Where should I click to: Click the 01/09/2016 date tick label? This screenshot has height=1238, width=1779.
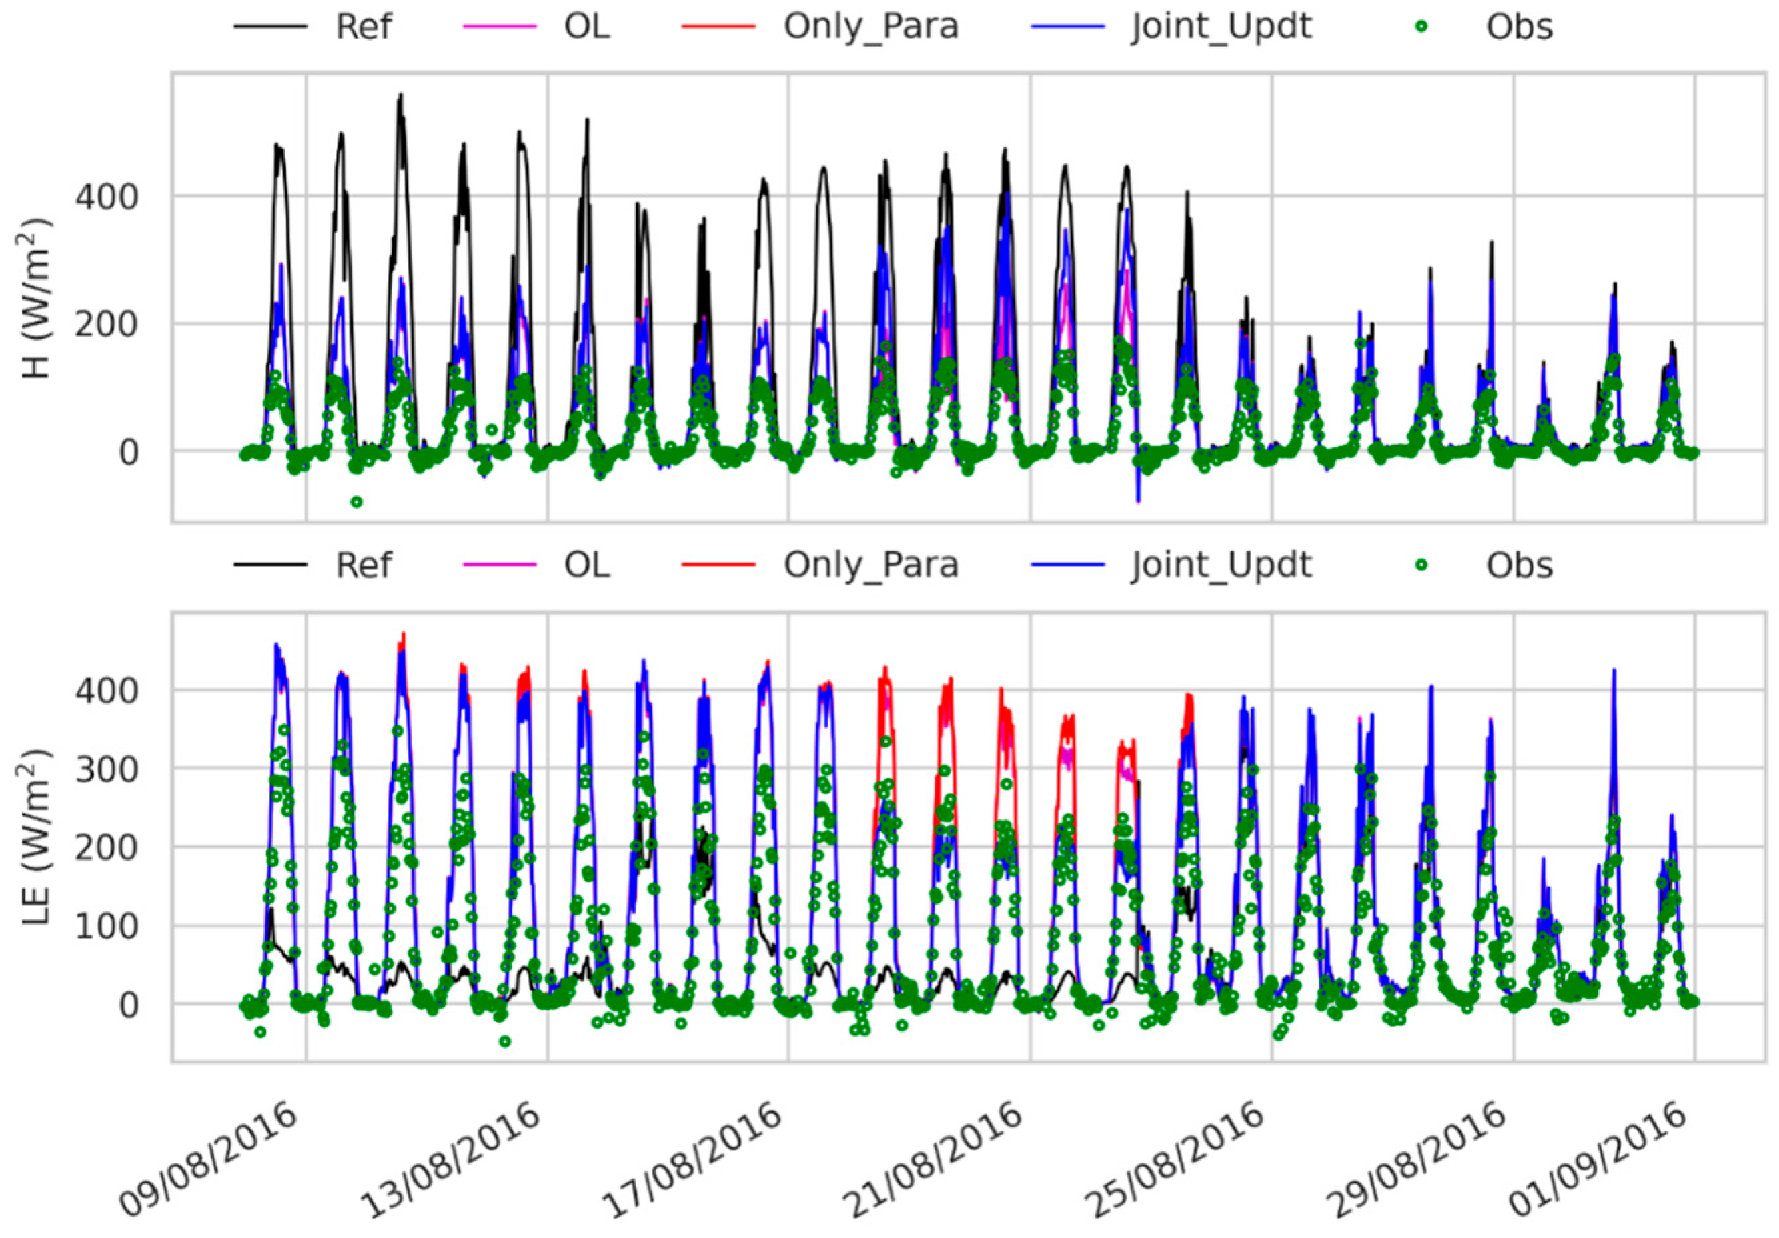coord(1600,1161)
